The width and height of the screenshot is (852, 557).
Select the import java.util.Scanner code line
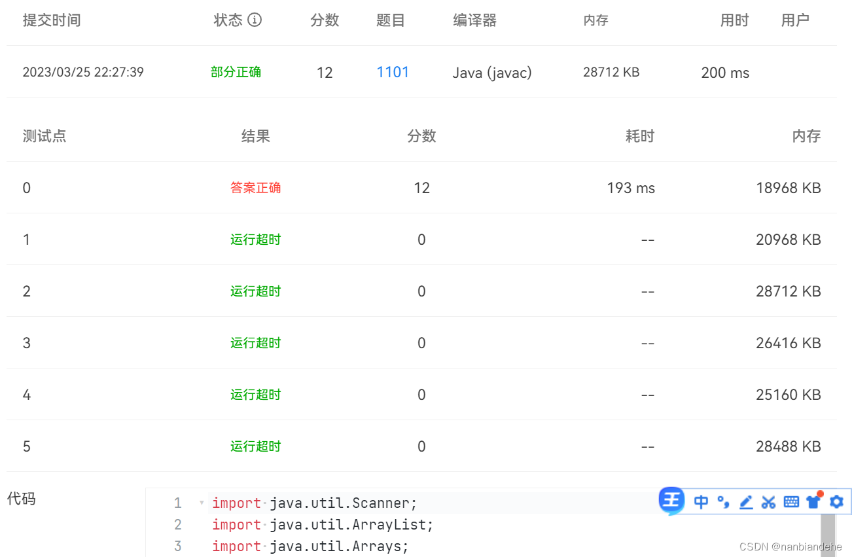pyautogui.click(x=313, y=503)
